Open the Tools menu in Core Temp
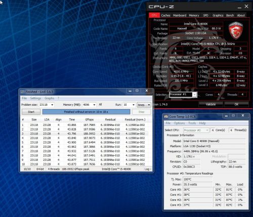This screenshot has width=253, height=217. point(192,123)
